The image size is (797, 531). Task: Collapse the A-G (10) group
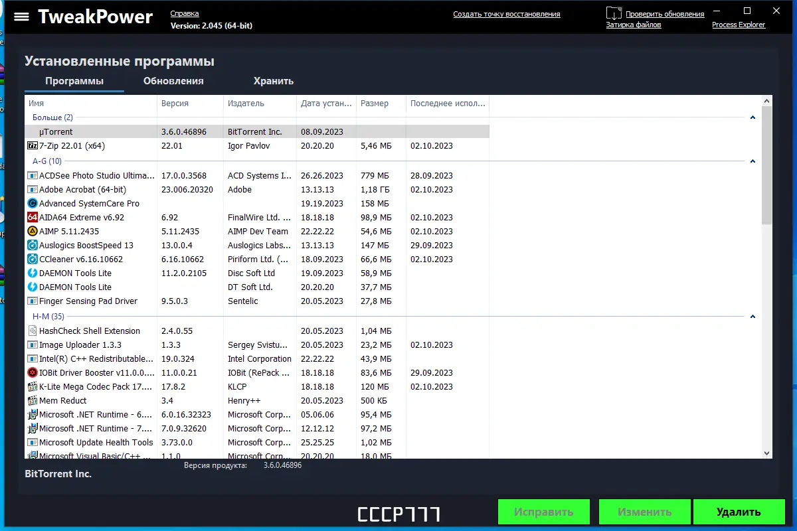pos(753,161)
